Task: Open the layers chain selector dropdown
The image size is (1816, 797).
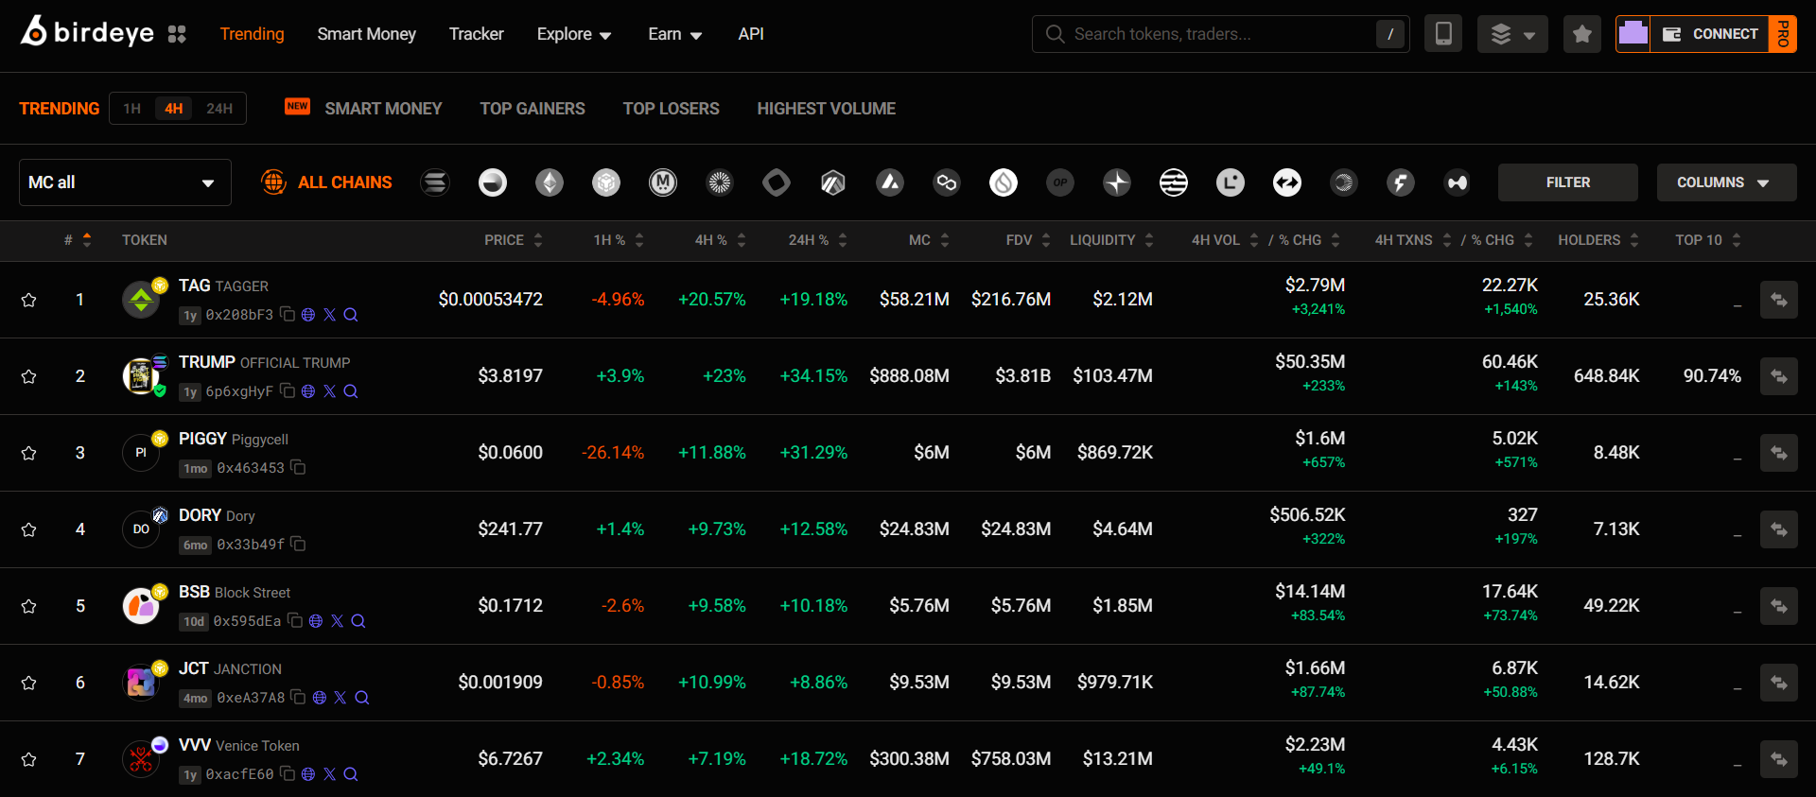Action: coord(1512,34)
